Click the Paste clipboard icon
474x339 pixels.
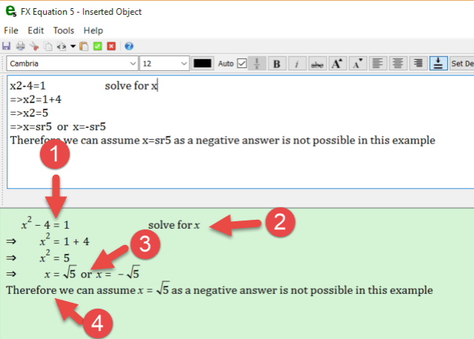tap(84, 46)
